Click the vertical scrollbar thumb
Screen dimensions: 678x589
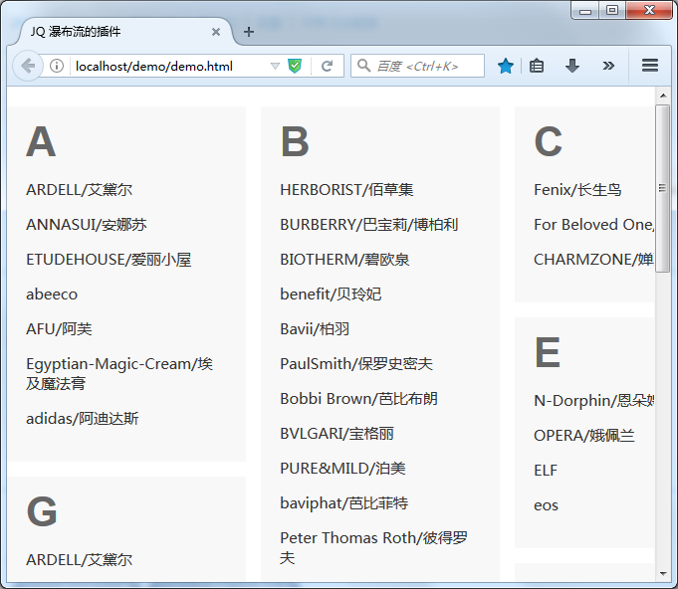coord(662,188)
